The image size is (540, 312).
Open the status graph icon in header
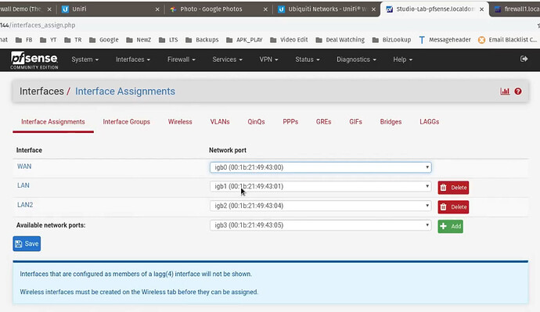tap(505, 91)
